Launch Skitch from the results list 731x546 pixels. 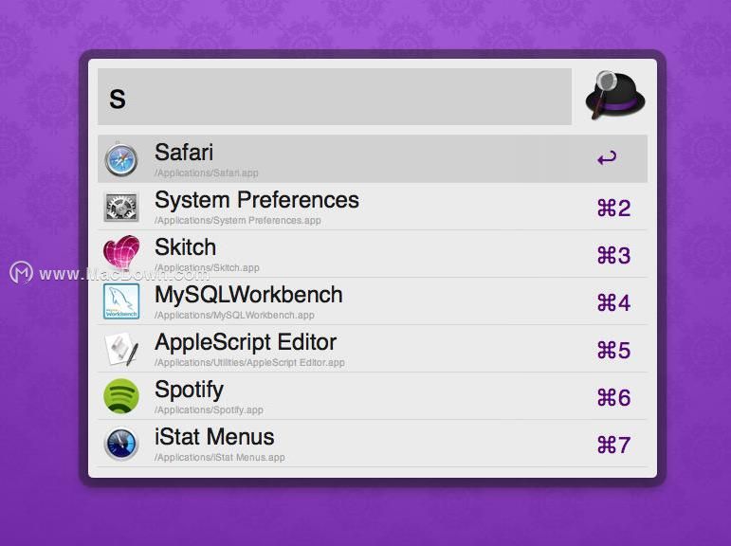(x=372, y=254)
